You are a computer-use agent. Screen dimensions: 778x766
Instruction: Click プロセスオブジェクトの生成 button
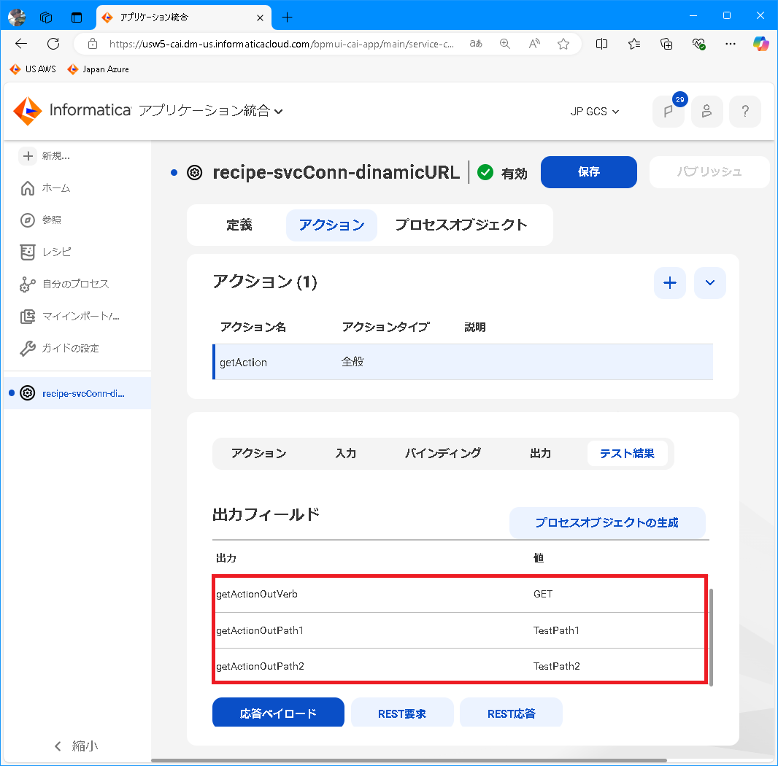606,523
